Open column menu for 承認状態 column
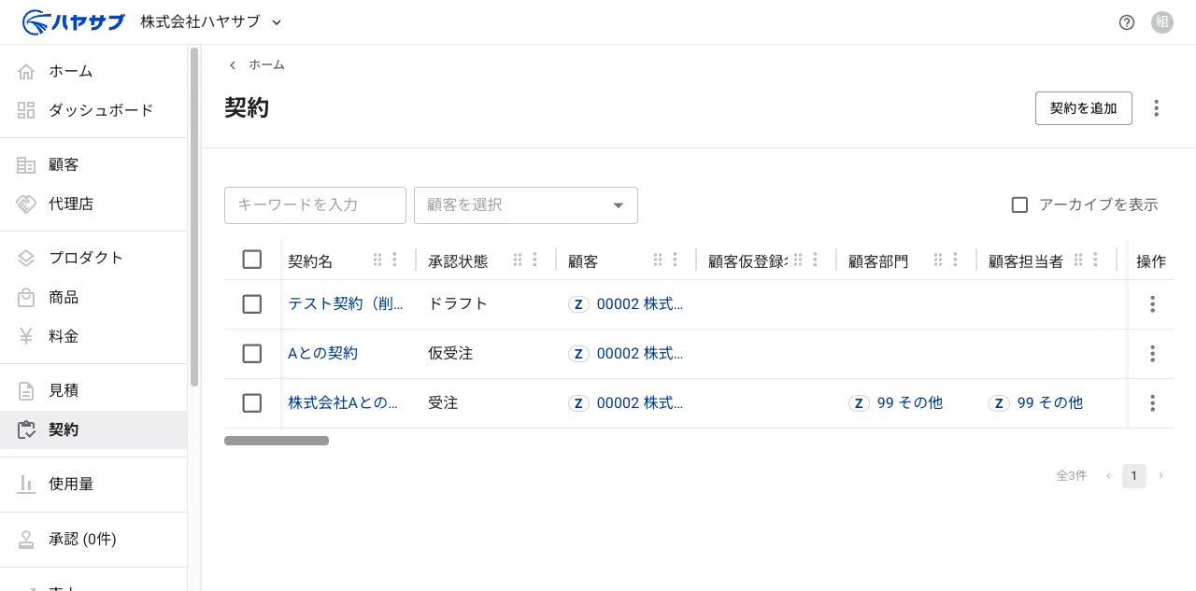The height and width of the screenshot is (591, 1196). click(535, 260)
